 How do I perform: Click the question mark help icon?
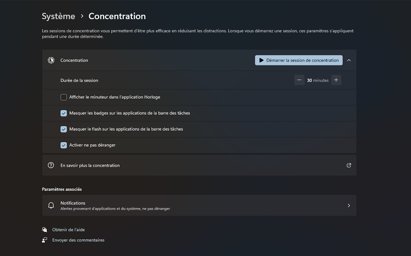click(51, 165)
